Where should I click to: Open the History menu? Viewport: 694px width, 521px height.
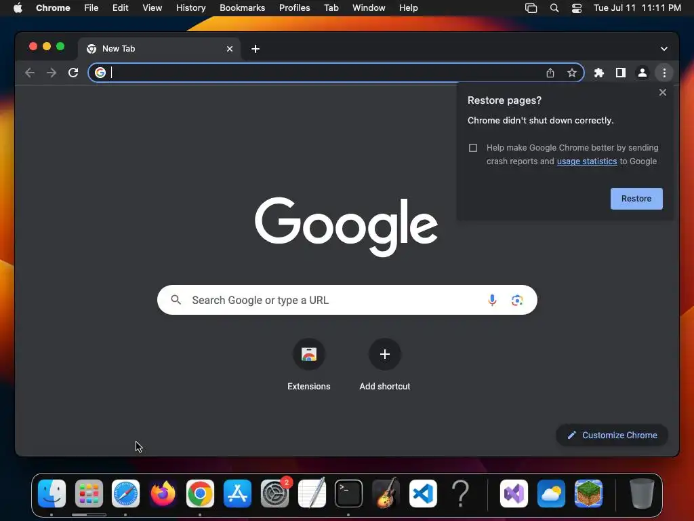tap(190, 8)
